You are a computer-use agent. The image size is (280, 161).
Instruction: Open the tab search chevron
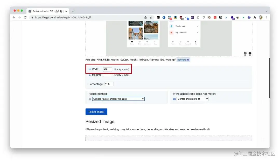pyautogui.click(x=266, y=11)
